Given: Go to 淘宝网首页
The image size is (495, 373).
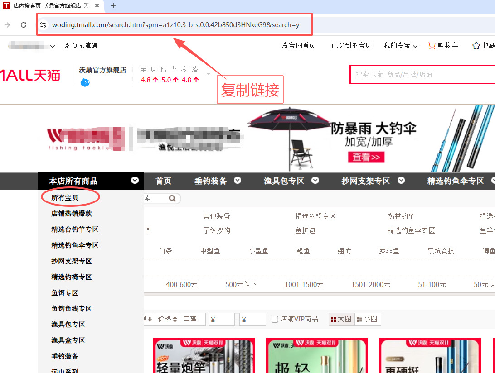Looking at the screenshot, I should tap(299, 46).
